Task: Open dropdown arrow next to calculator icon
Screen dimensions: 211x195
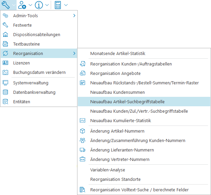Action: (x=66, y=5)
